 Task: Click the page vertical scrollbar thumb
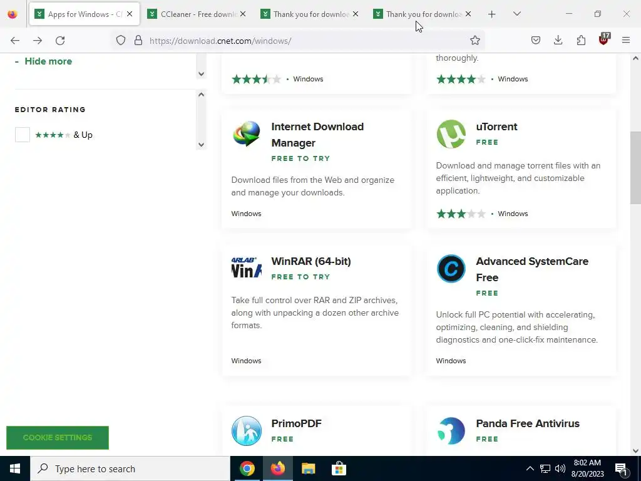pos(635,168)
